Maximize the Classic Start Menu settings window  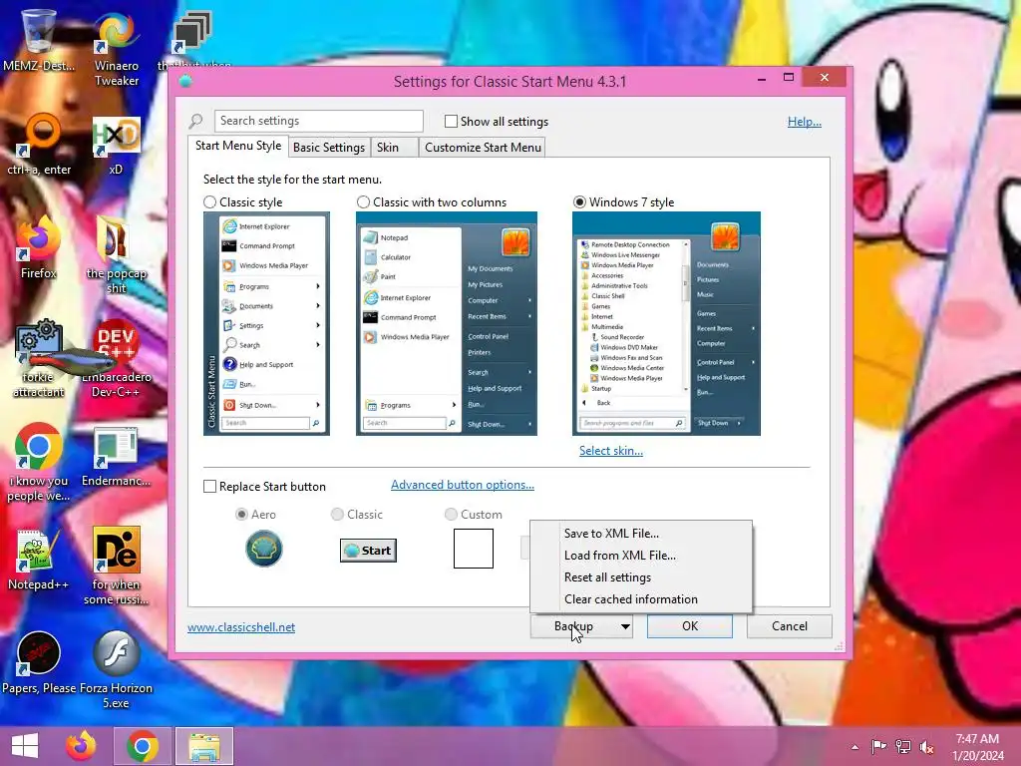click(789, 78)
